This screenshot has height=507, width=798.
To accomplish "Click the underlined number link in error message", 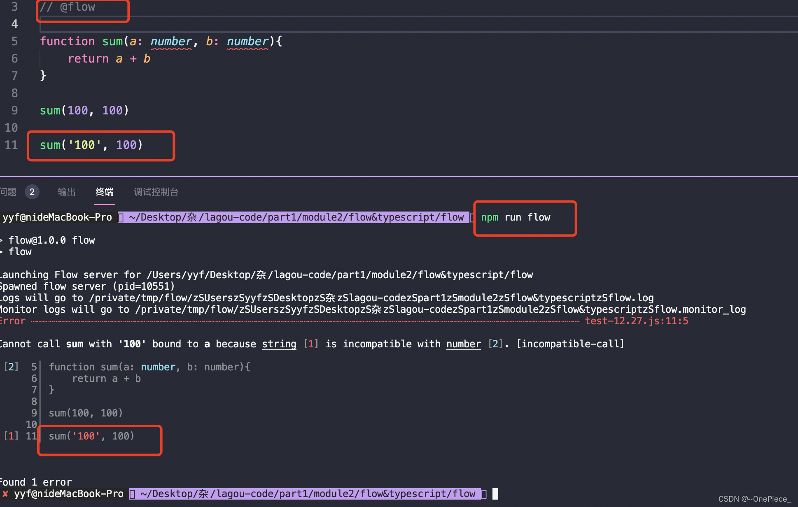I will (464, 344).
